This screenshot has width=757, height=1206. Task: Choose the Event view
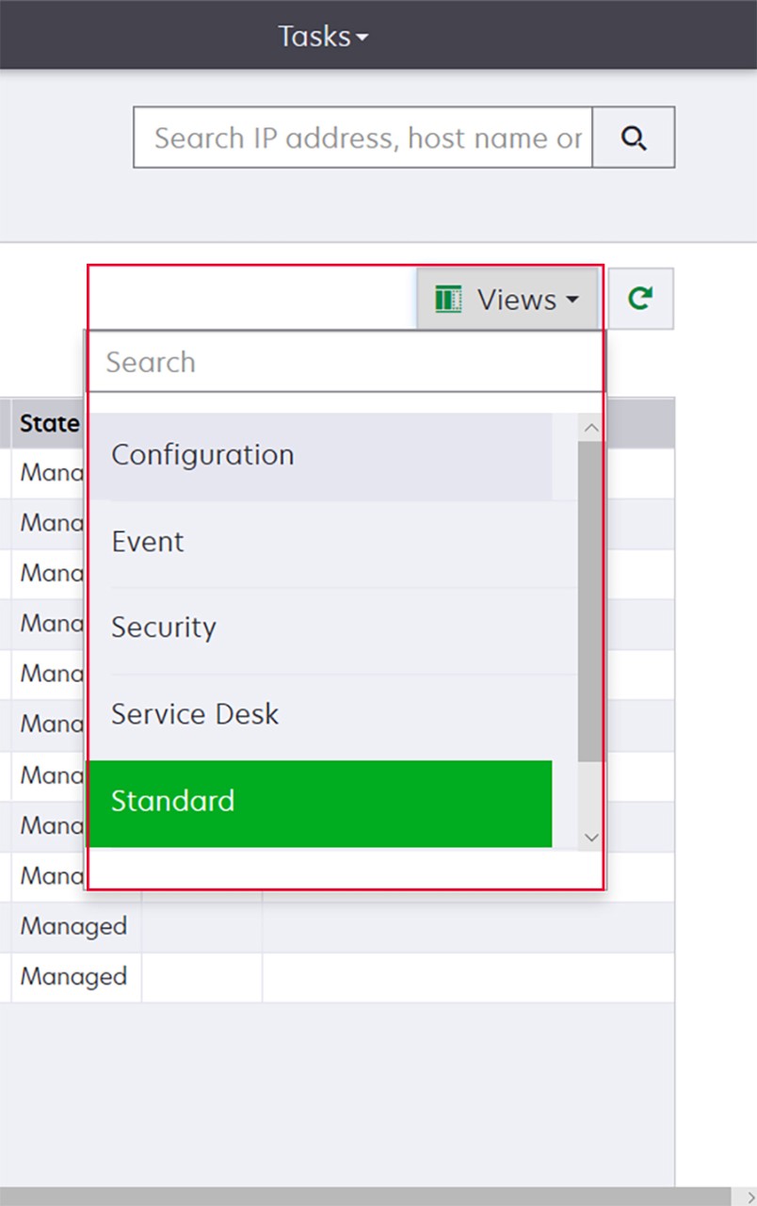pos(320,542)
